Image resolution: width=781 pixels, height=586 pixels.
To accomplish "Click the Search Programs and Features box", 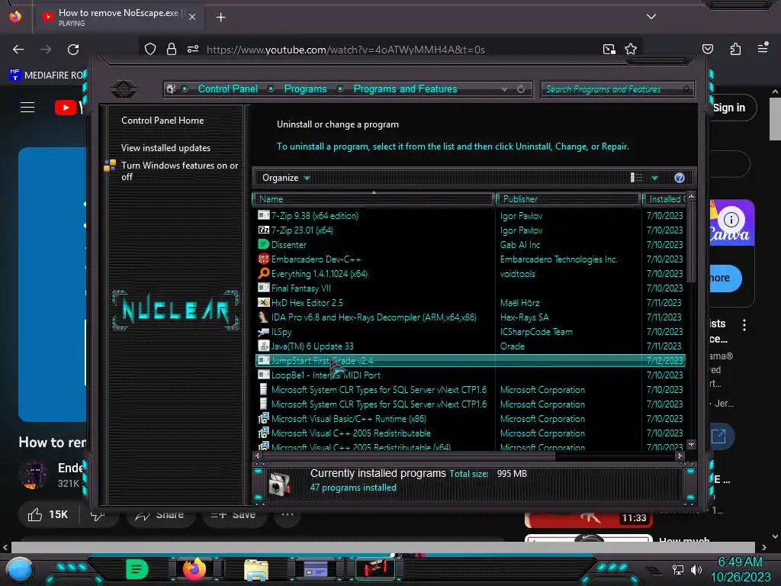I will tap(617, 89).
